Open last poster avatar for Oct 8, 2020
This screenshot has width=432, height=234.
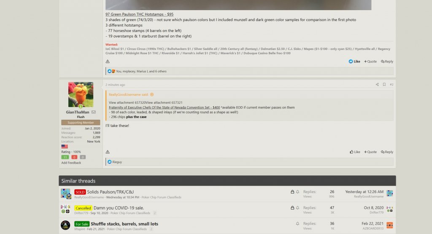pyautogui.click(x=389, y=209)
